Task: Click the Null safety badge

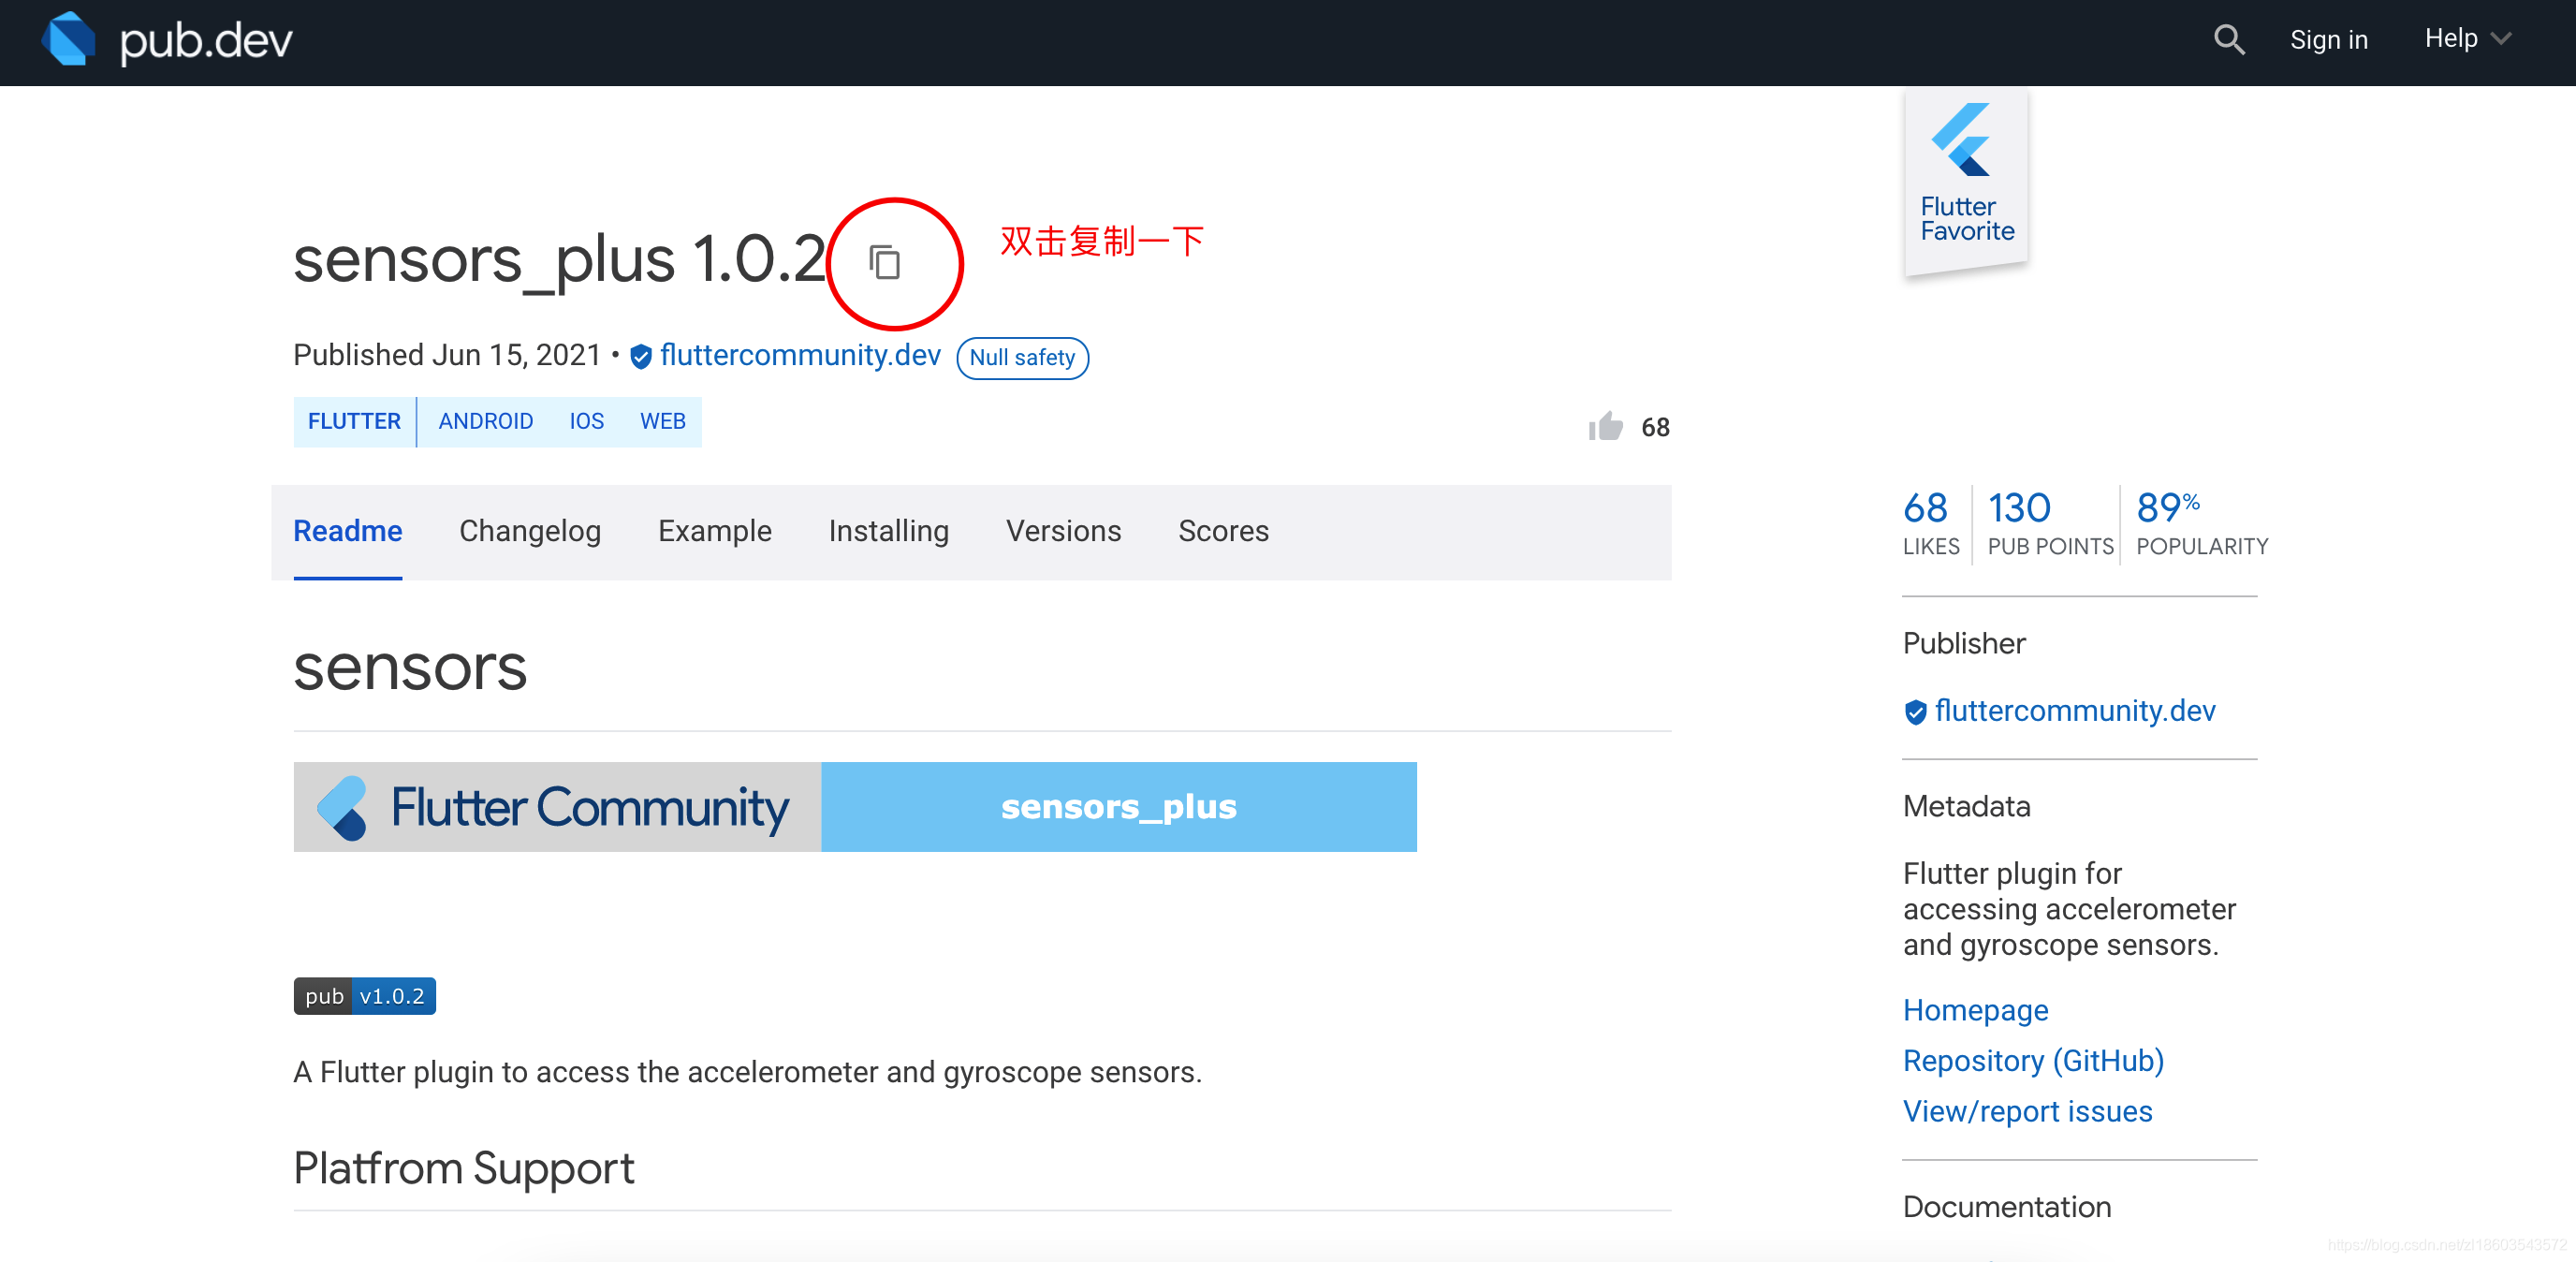Action: click(1022, 358)
